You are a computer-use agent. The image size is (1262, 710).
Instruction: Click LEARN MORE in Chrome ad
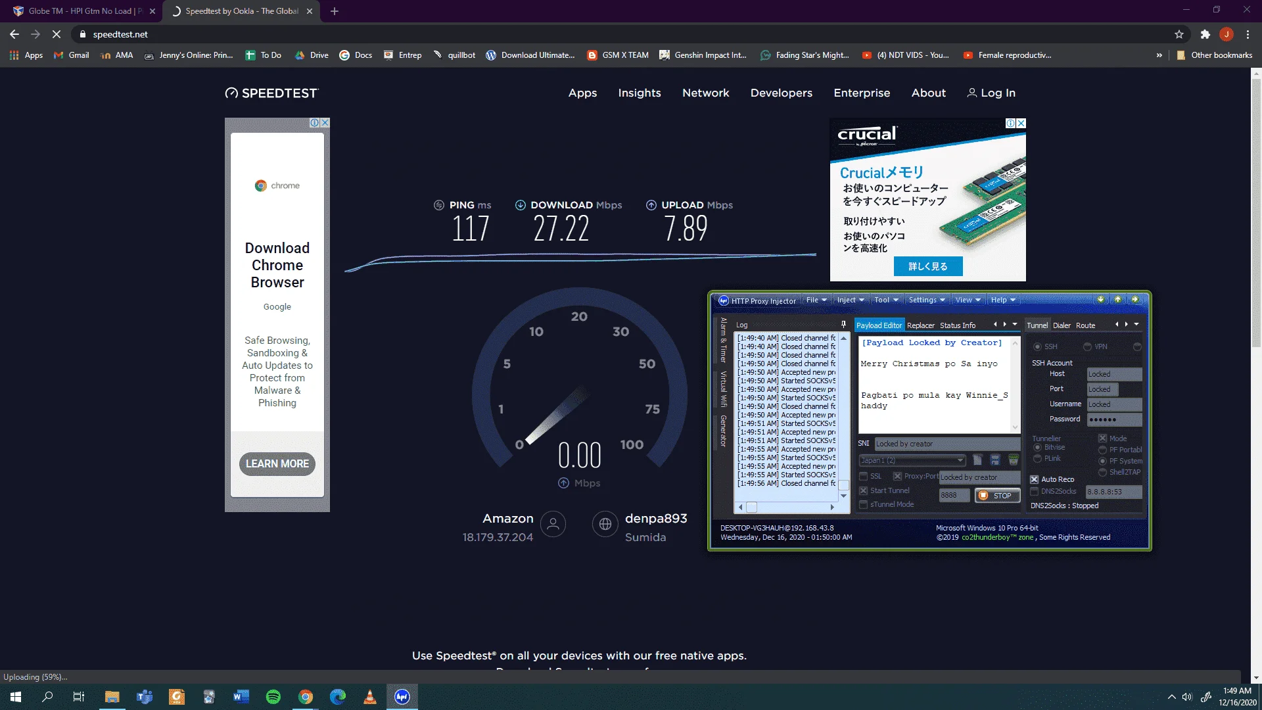click(x=277, y=463)
